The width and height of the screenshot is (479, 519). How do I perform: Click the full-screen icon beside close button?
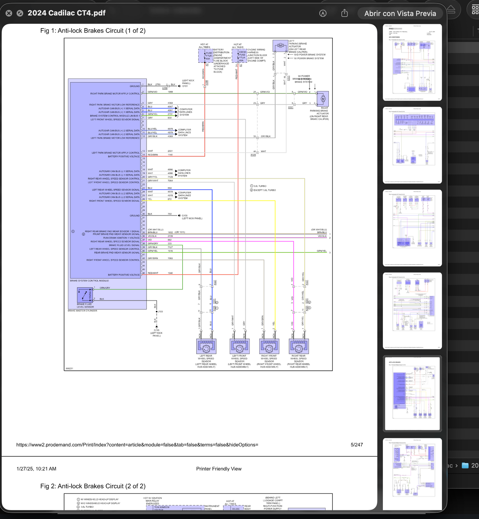point(20,13)
